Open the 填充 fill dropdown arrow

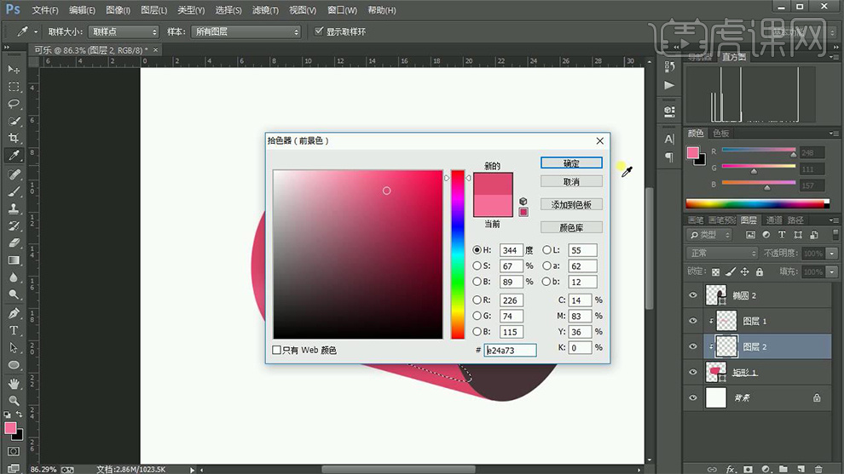[832, 272]
